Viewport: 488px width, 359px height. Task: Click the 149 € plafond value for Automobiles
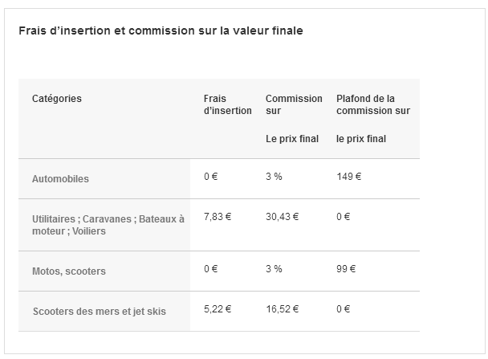pos(348,177)
